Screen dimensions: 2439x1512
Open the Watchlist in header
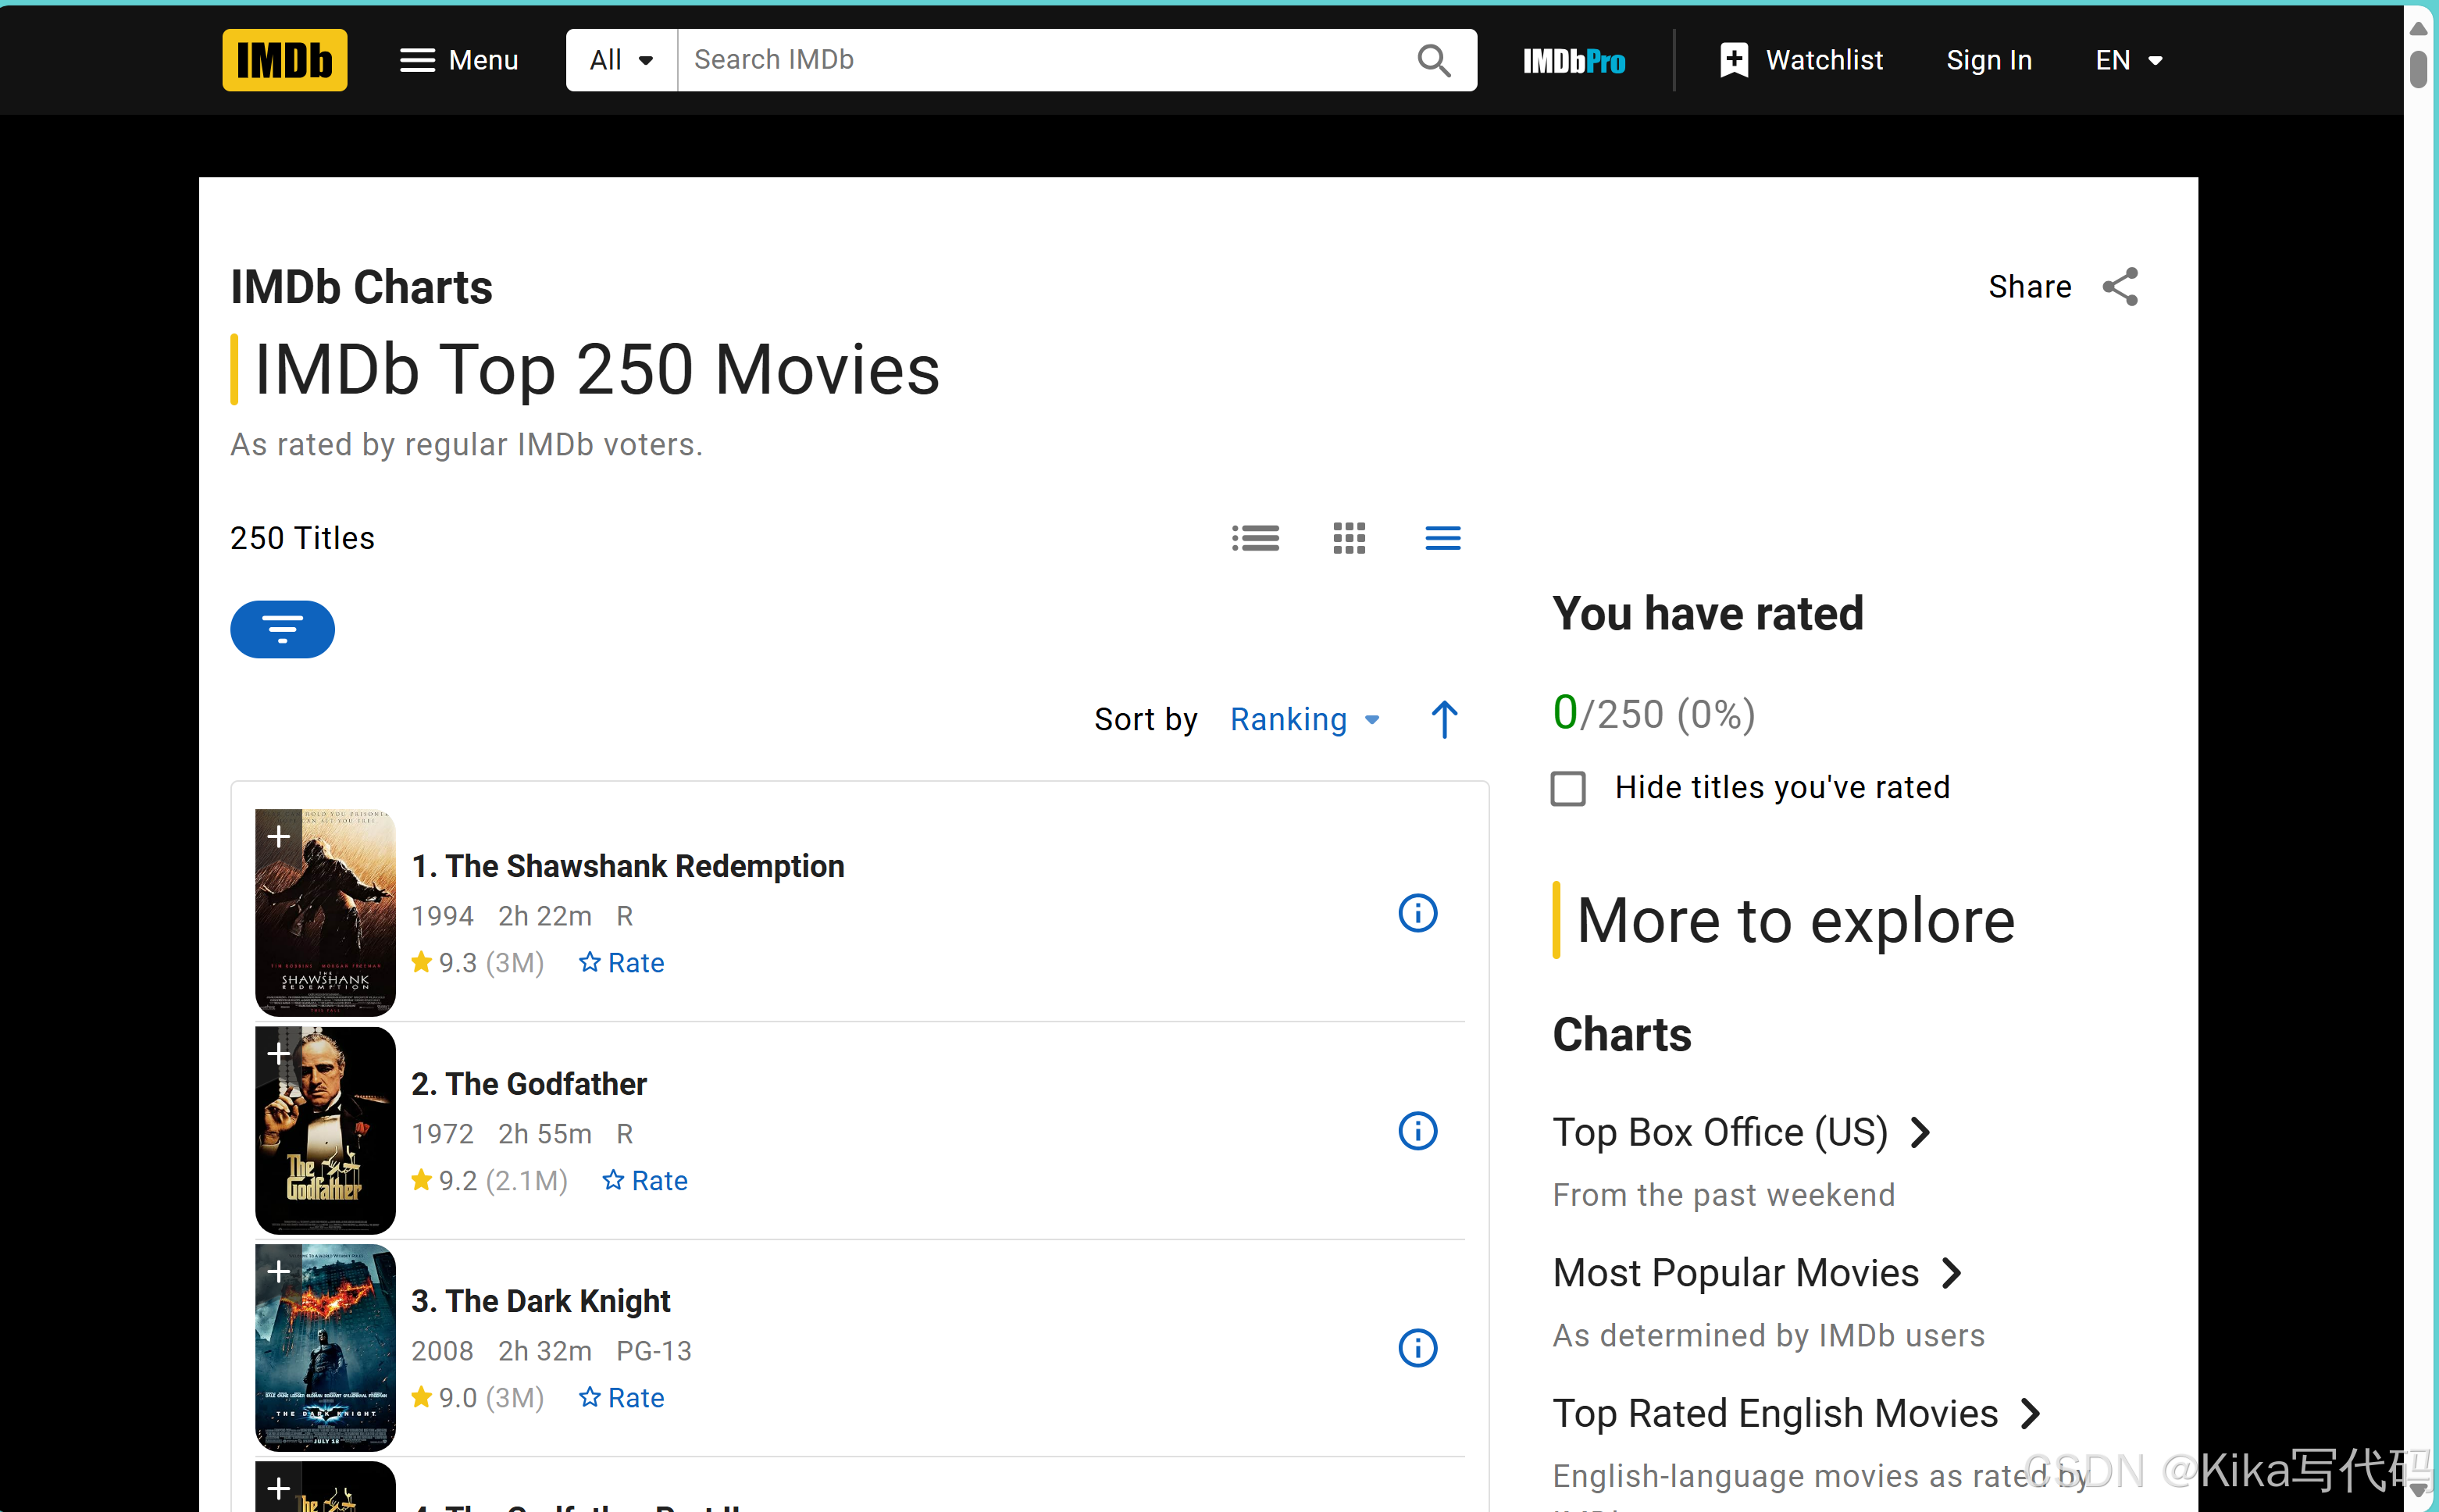point(1801,60)
